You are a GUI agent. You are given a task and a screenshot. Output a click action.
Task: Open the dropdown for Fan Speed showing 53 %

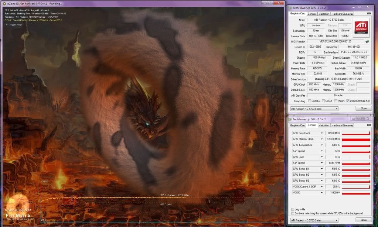[x=321, y=151]
